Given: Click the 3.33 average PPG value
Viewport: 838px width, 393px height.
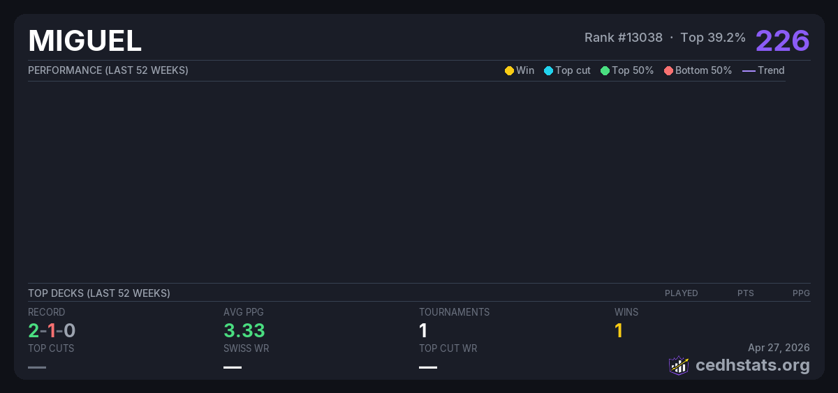Looking at the screenshot, I should tap(244, 330).
